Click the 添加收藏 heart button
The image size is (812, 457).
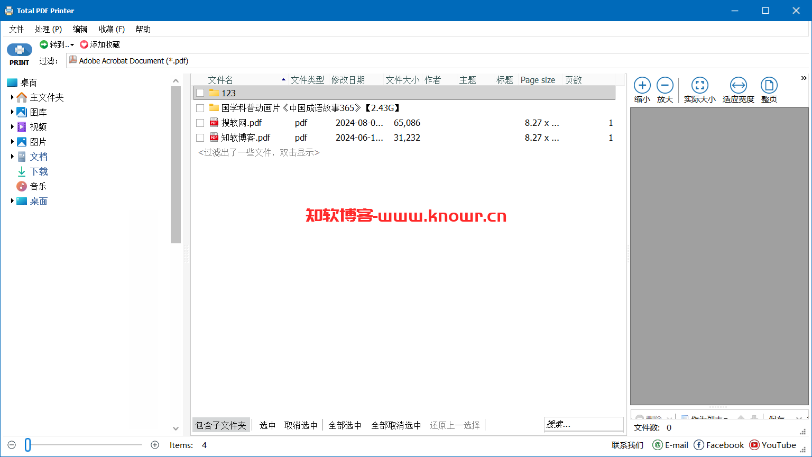click(x=100, y=44)
